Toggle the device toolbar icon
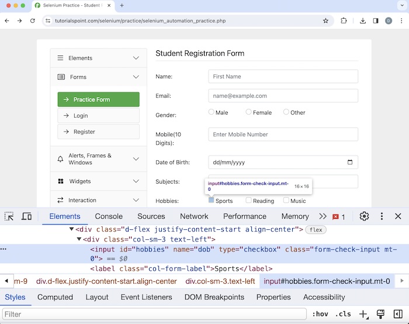 (26, 216)
